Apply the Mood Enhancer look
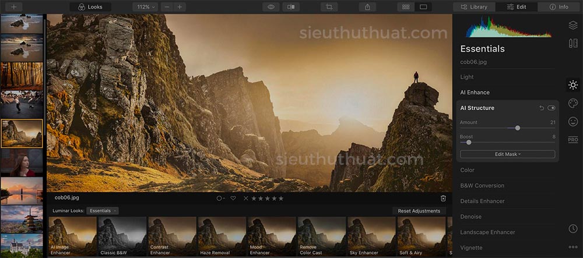The image size is (583, 258). point(272,236)
